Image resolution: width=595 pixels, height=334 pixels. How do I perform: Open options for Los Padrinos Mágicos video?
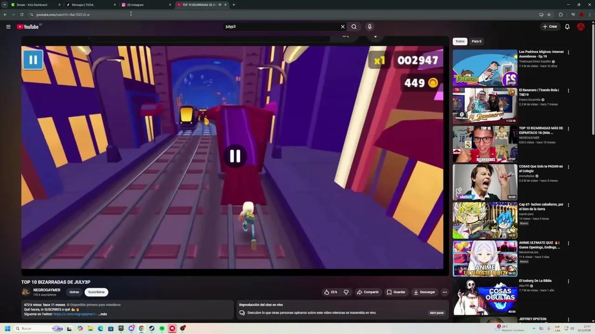click(568, 52)
